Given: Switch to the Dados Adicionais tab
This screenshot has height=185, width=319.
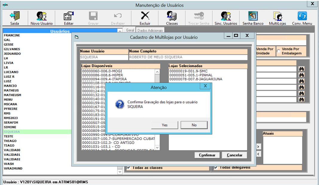Looking at the screenshot, I should [x=150, y=30].
